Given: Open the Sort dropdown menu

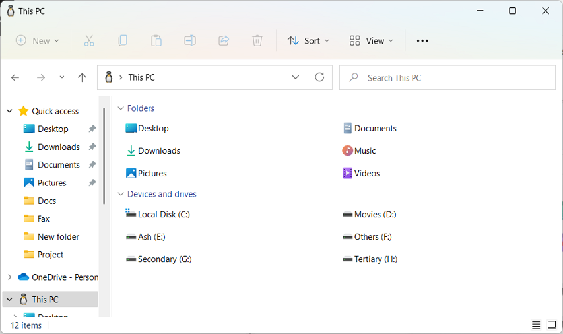Looking at the screenshot, I should (x=308, y=40).
